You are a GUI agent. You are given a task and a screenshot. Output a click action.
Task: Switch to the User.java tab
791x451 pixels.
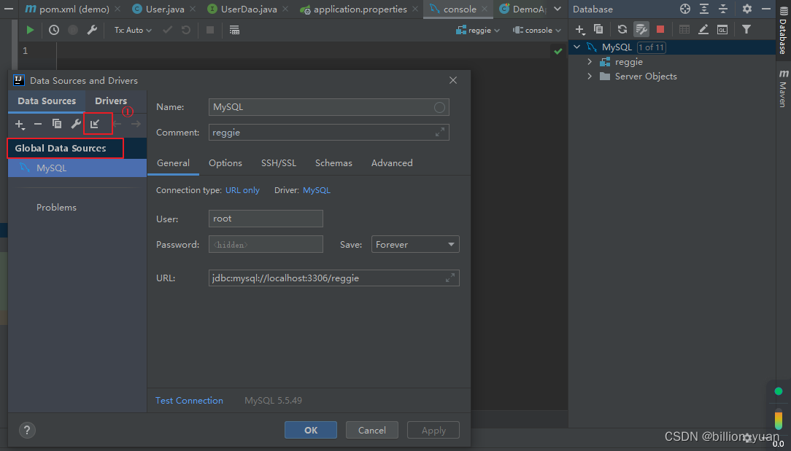pos(164,9)
